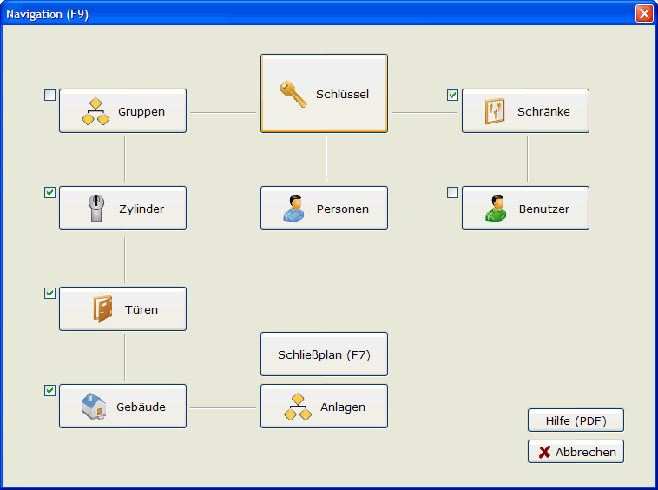Click the blue person icon for Personen

[294, 209]
